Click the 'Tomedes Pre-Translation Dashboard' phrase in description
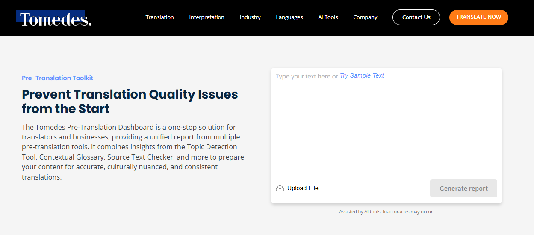 coord(94,127)
